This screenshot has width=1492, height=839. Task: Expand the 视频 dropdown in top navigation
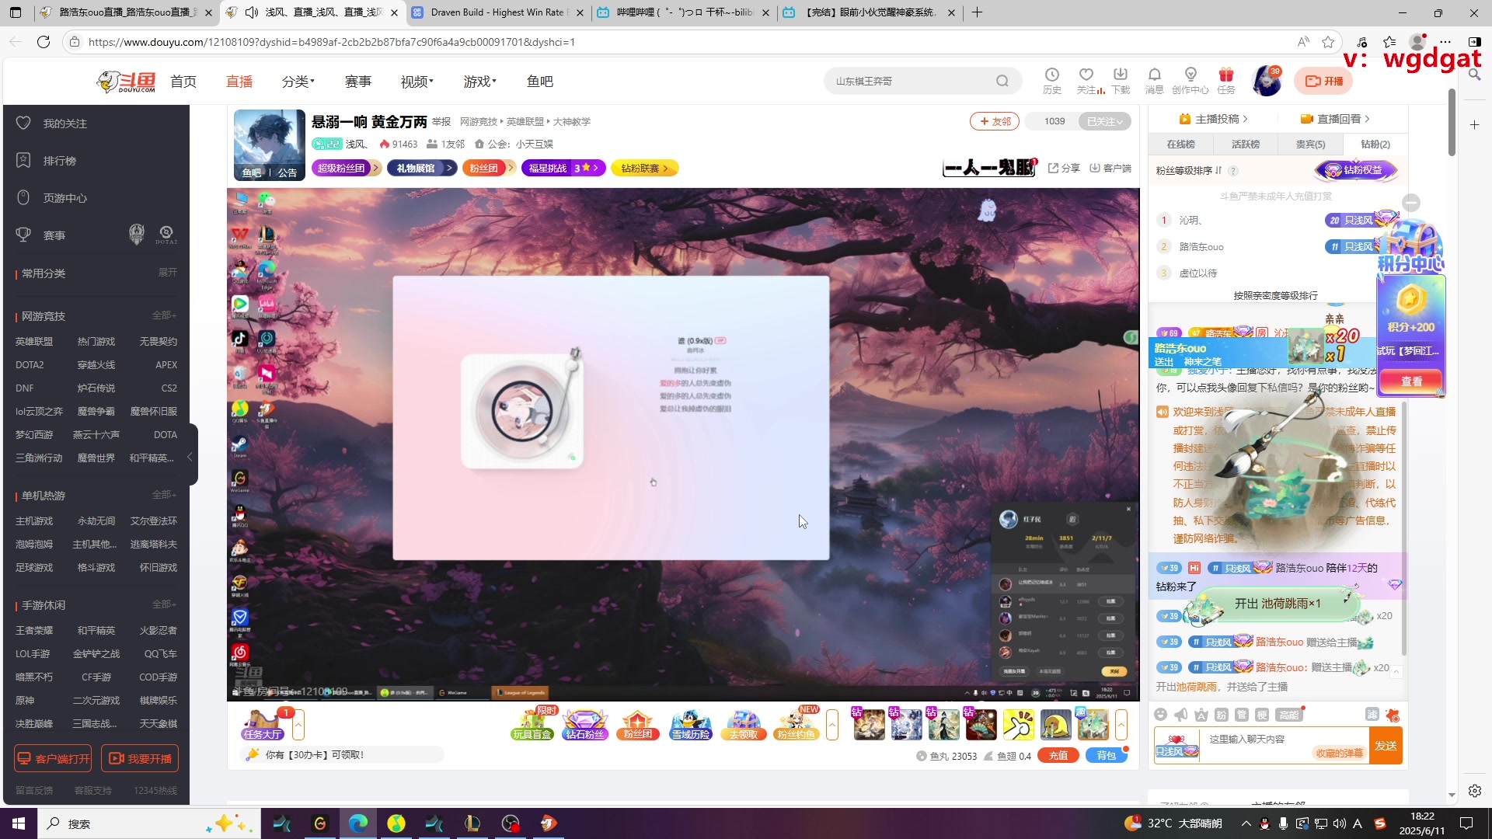pyautogui.click(x=417, y=82)
